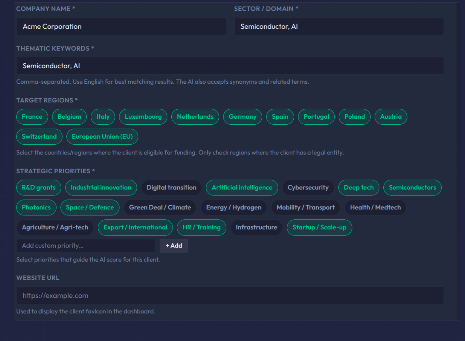Click the Add custom priority input
Viewport: 465px width, 341px height.
click(86, 246)
